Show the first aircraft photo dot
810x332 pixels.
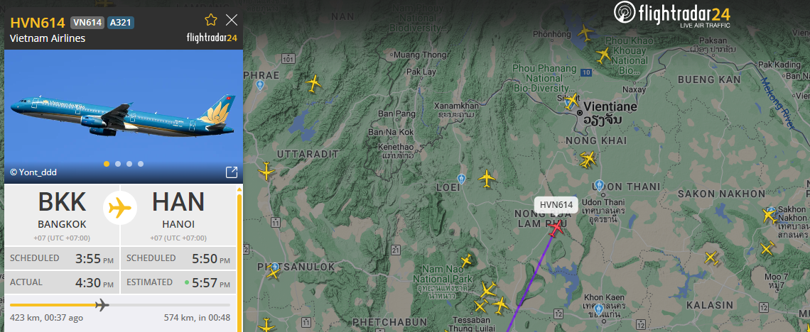[107, 164]
